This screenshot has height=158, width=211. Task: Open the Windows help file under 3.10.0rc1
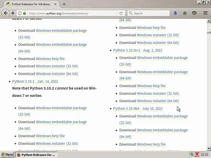click(151, 86)
